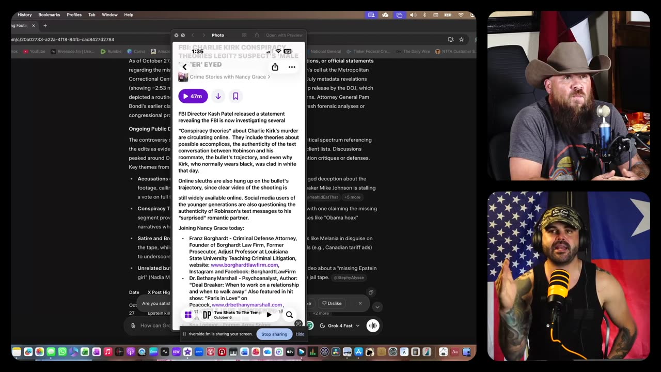Open Zoom from the Dock

coord(199,352)
